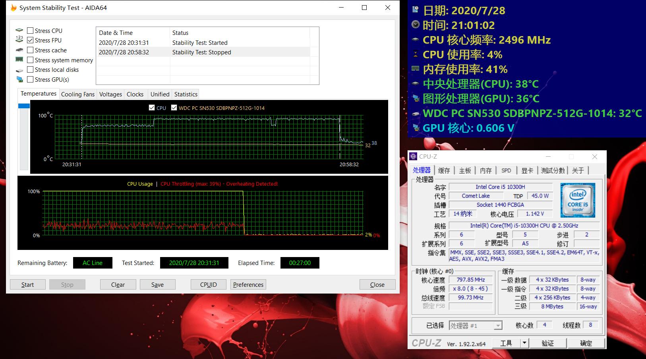Click the Stress FPU 123 icon

point(19,39)
